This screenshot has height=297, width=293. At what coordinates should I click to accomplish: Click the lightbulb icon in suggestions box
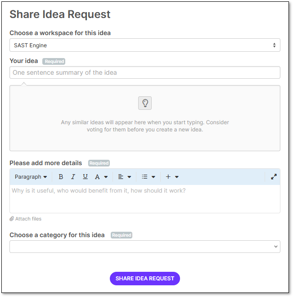click(x=145, y=103)
